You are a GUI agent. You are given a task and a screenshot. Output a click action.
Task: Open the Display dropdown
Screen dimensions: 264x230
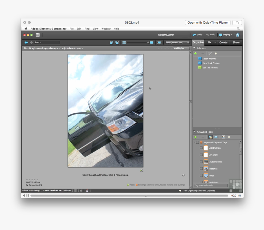pos(226,35)
